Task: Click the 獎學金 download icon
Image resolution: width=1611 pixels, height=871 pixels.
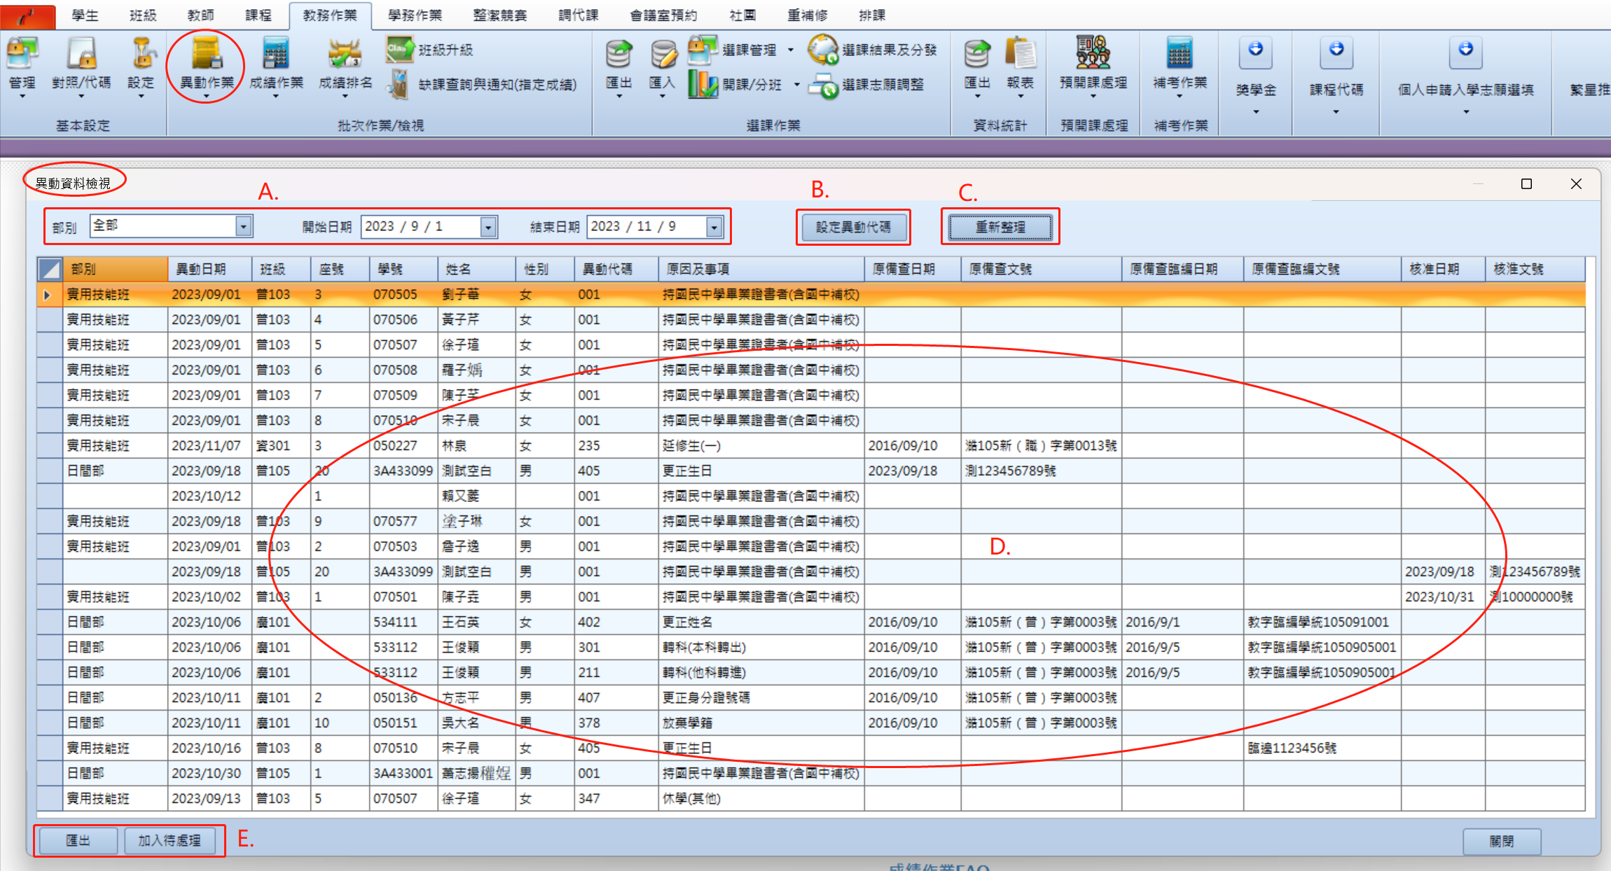Action: (x=1256, y=52)
